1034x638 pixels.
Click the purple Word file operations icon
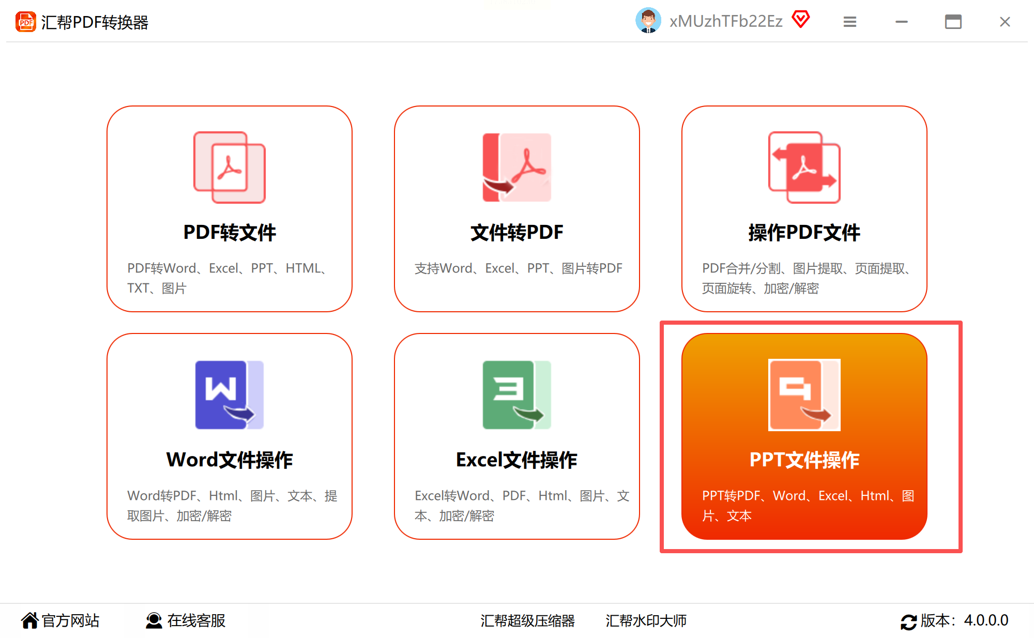229,395
